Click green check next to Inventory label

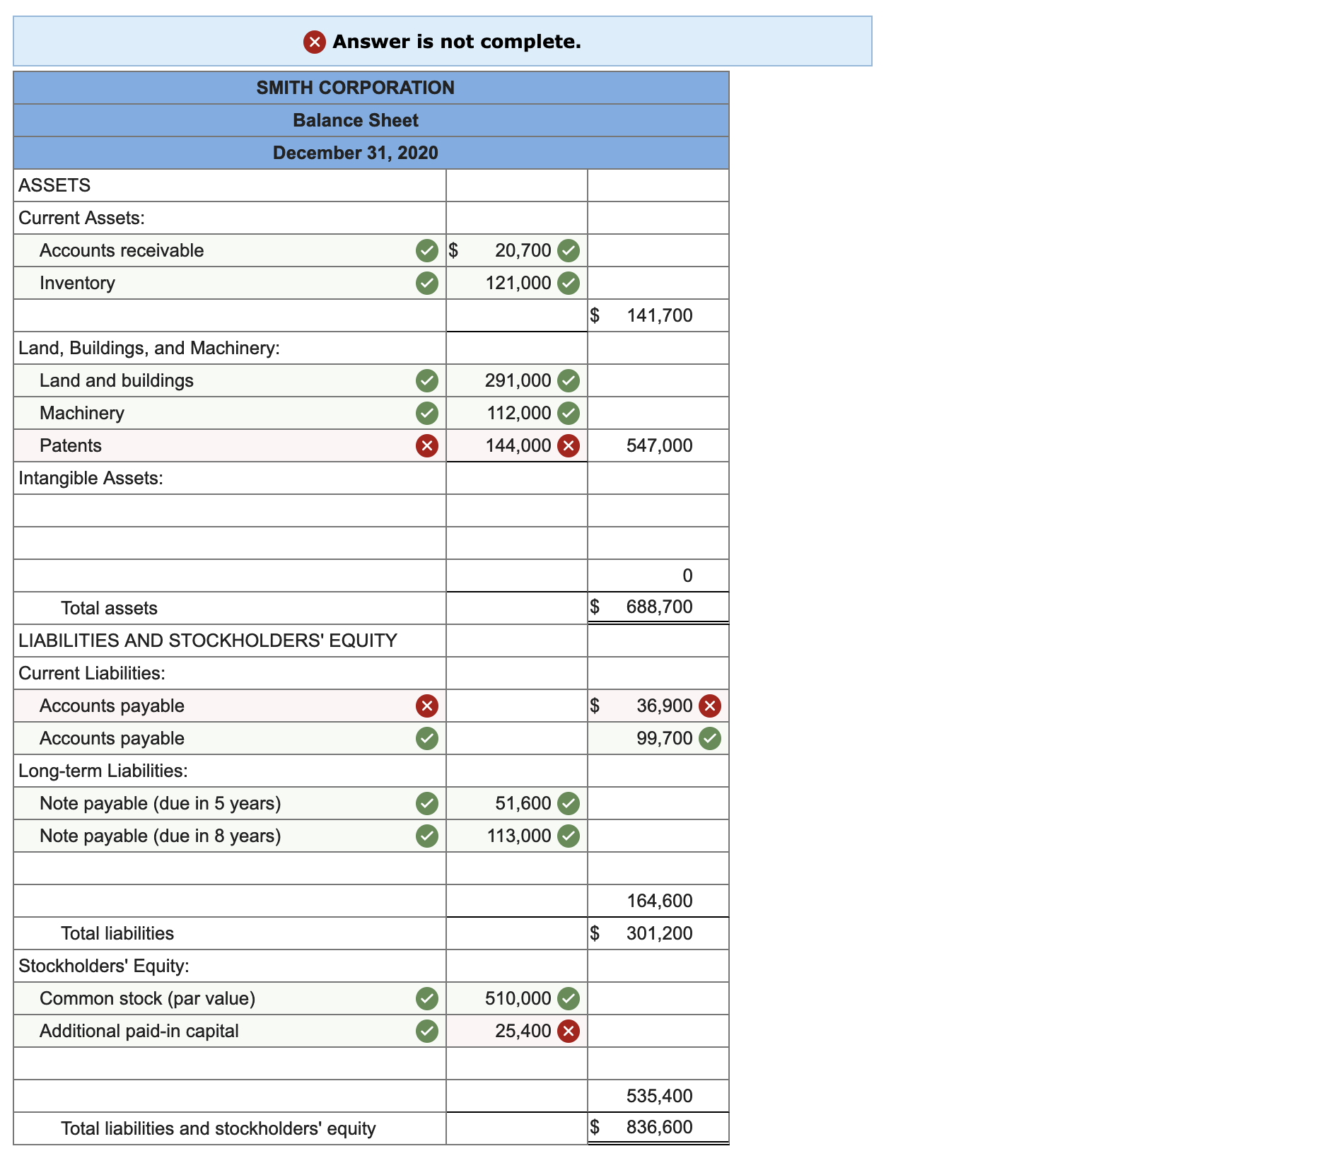pyautogui.click(x=427, y=283)
